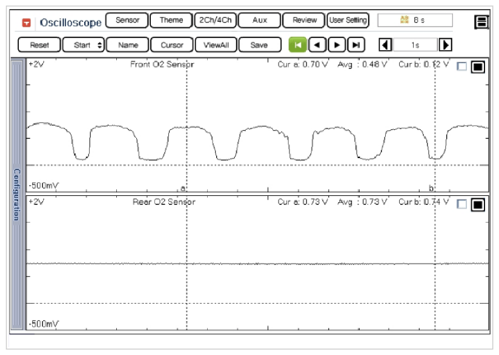499x355 pixels.
Task: Open the Sensor menu button
Action: coord(127,20)
